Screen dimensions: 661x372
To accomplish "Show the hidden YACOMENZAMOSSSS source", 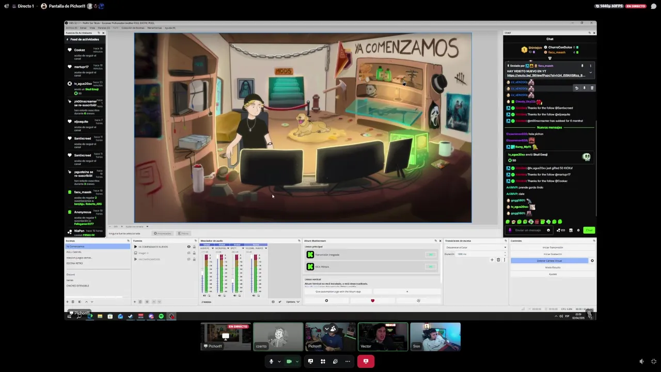I will 188,259.
